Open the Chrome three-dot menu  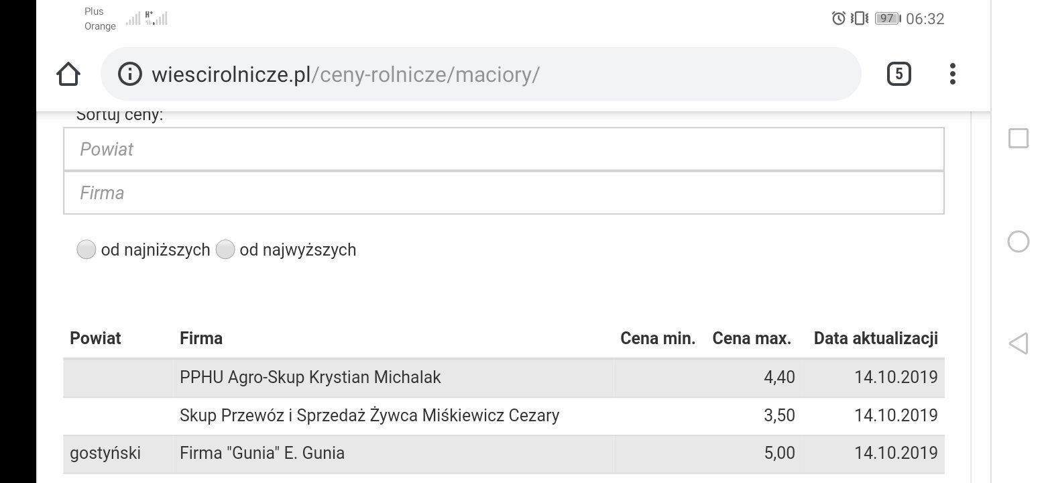click(x=953, y=74)
